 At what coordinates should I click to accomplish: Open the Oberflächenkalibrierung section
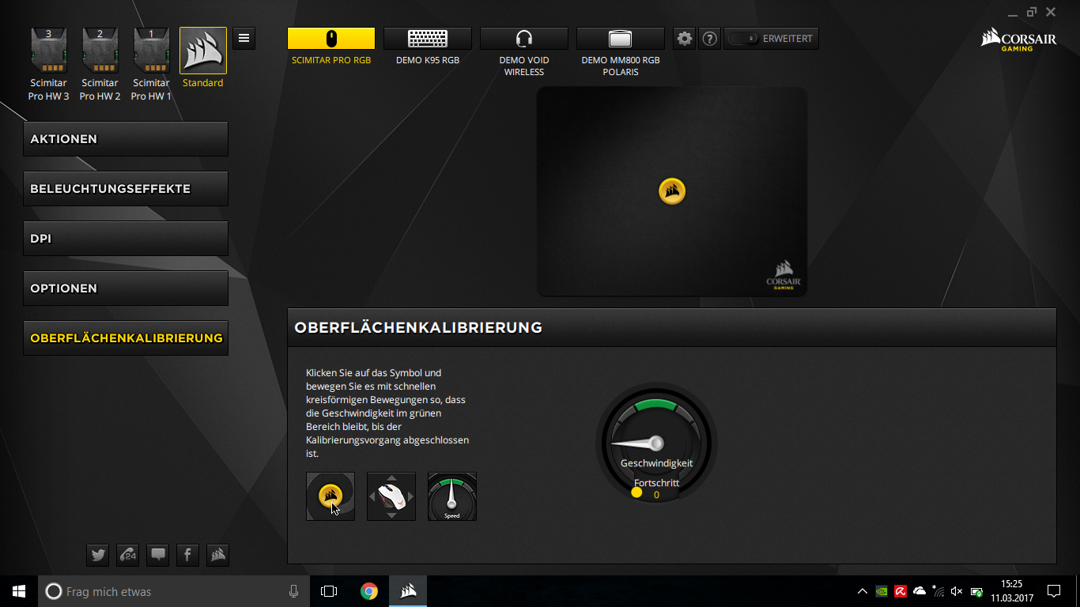click(126, 338)
